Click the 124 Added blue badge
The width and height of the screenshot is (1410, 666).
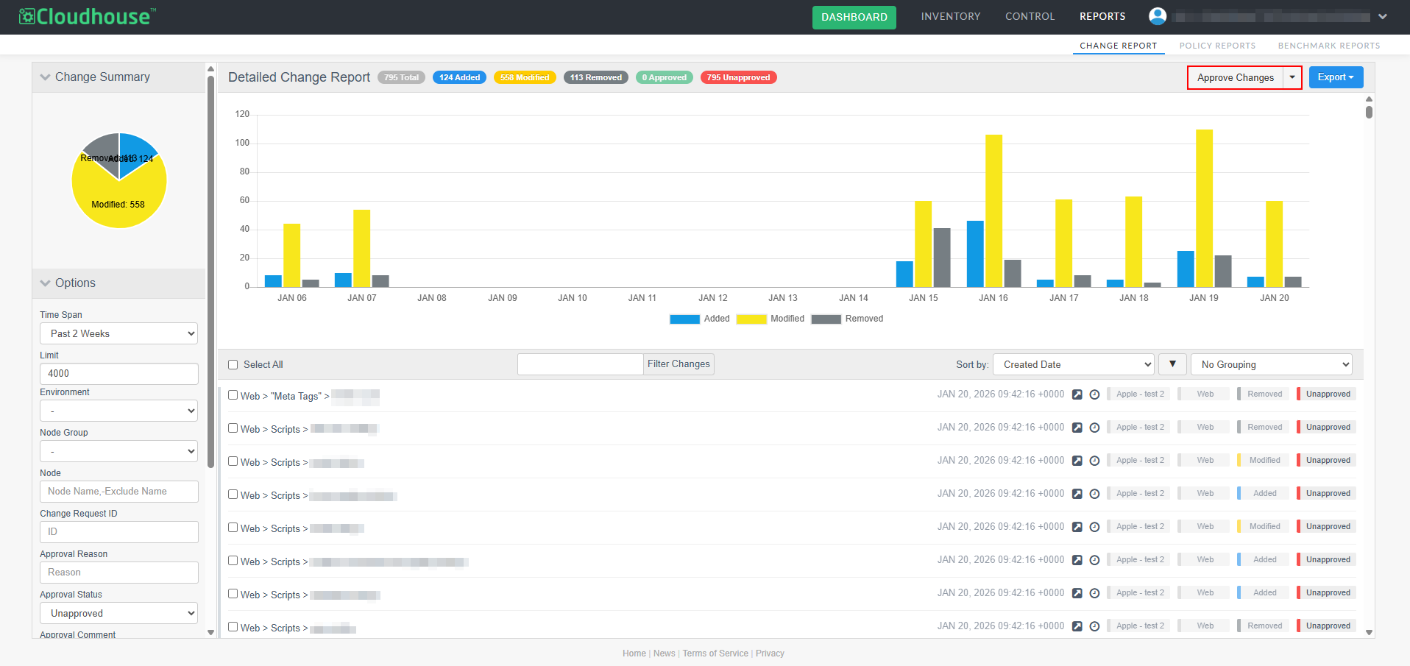pyautogui.click(x=459, y=77)
